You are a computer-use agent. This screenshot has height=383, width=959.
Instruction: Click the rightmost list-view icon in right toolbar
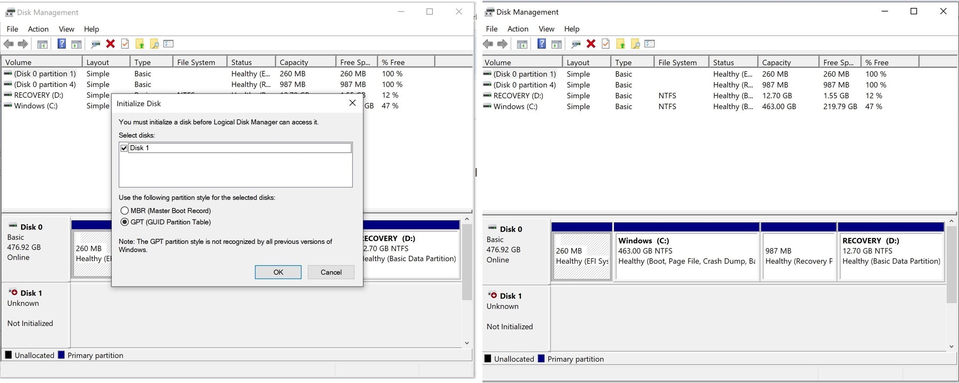(650, 44)
